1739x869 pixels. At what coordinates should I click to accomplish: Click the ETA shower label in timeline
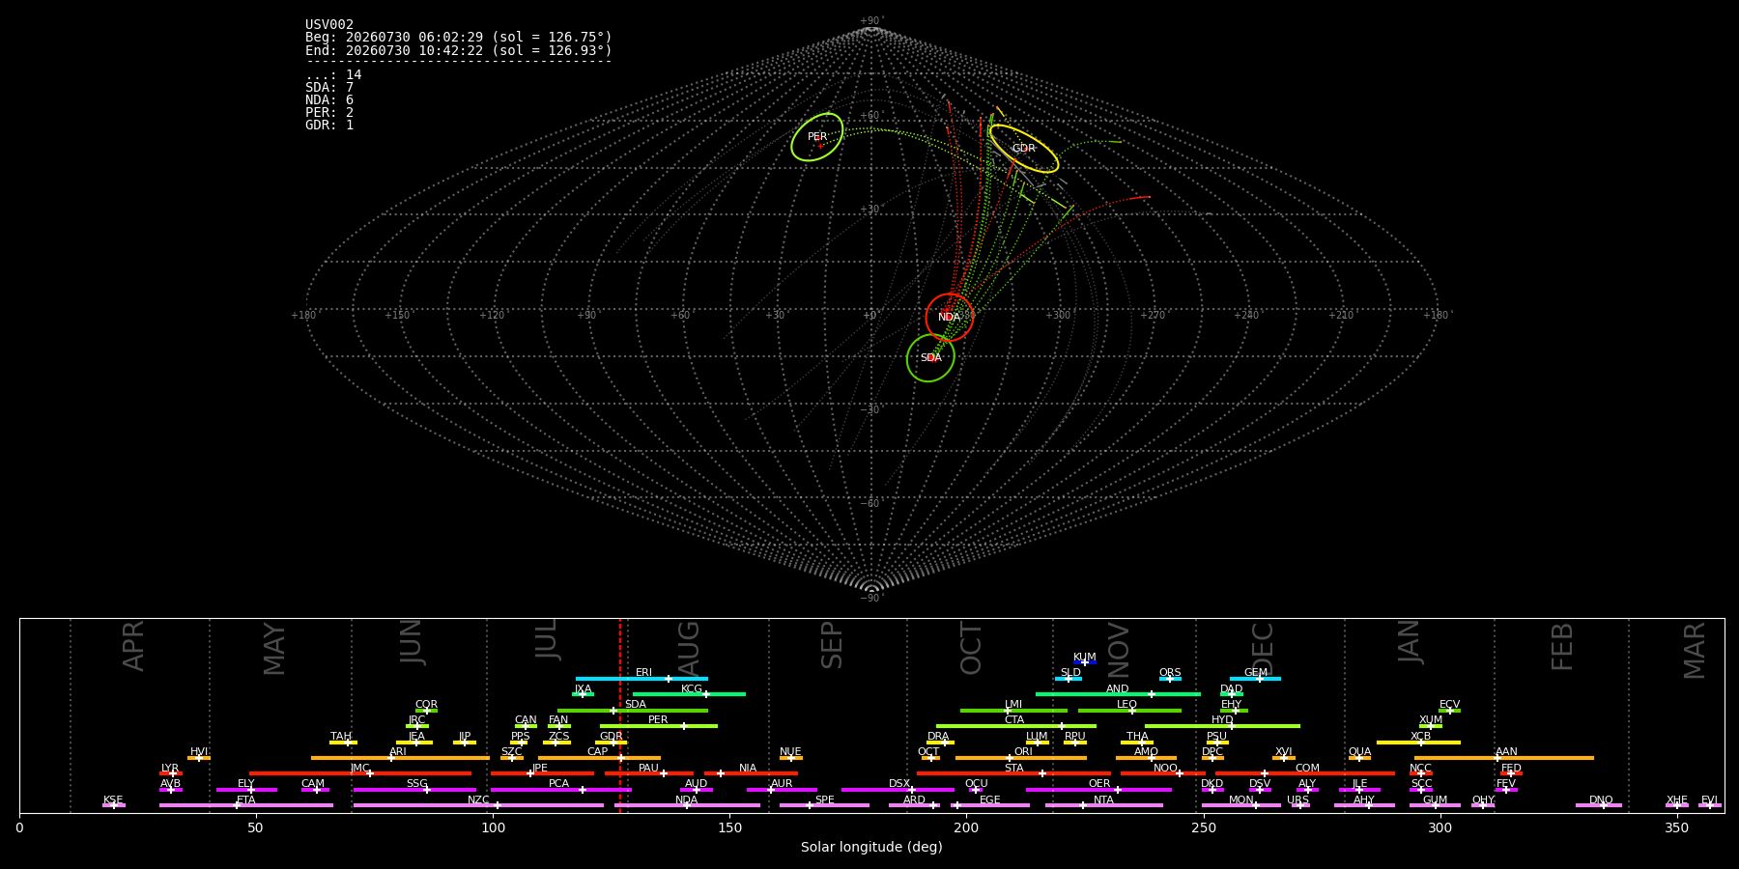246,800
